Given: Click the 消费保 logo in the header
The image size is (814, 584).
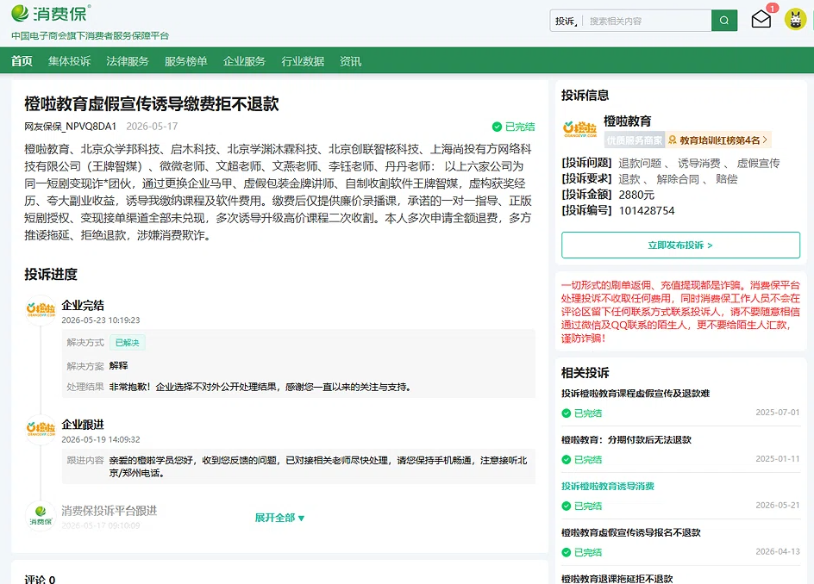Looking at the screenshot, I should click(x=51, y=13).
